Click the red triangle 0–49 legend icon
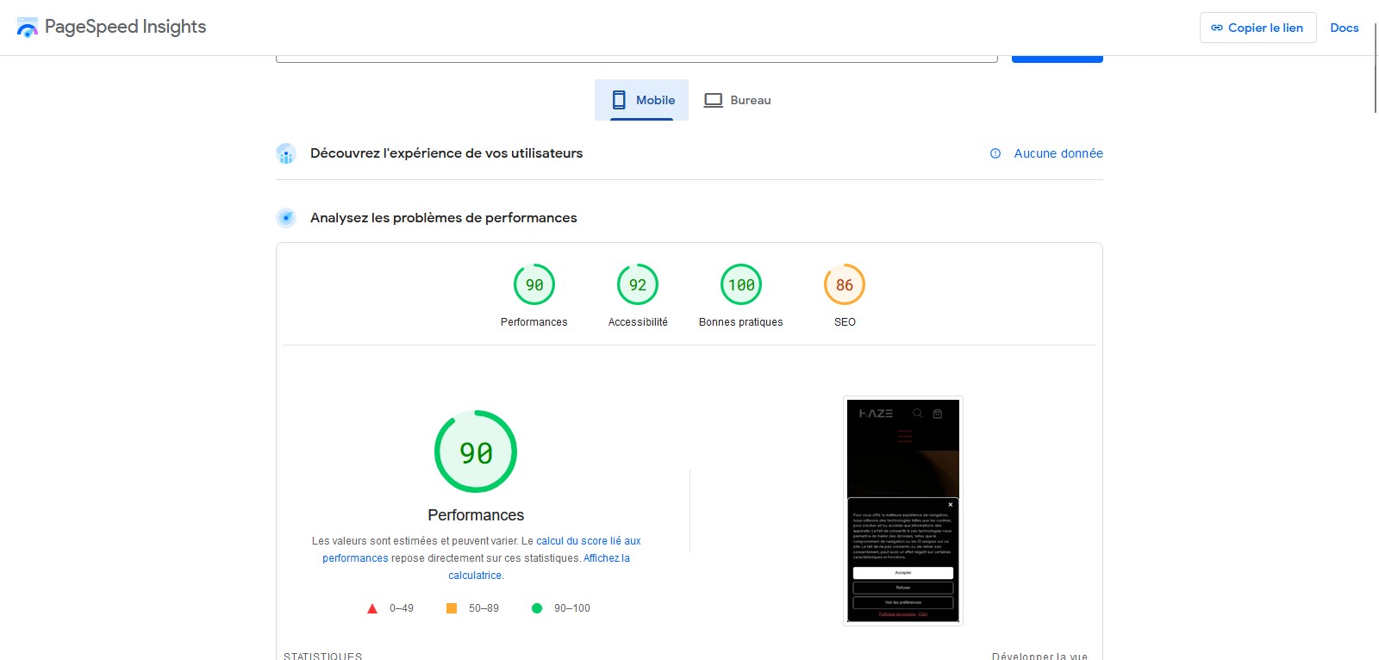 click(x=372, y=608)
